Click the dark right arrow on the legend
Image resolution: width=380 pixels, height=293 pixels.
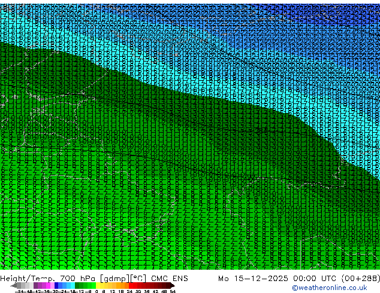[172, 285]
